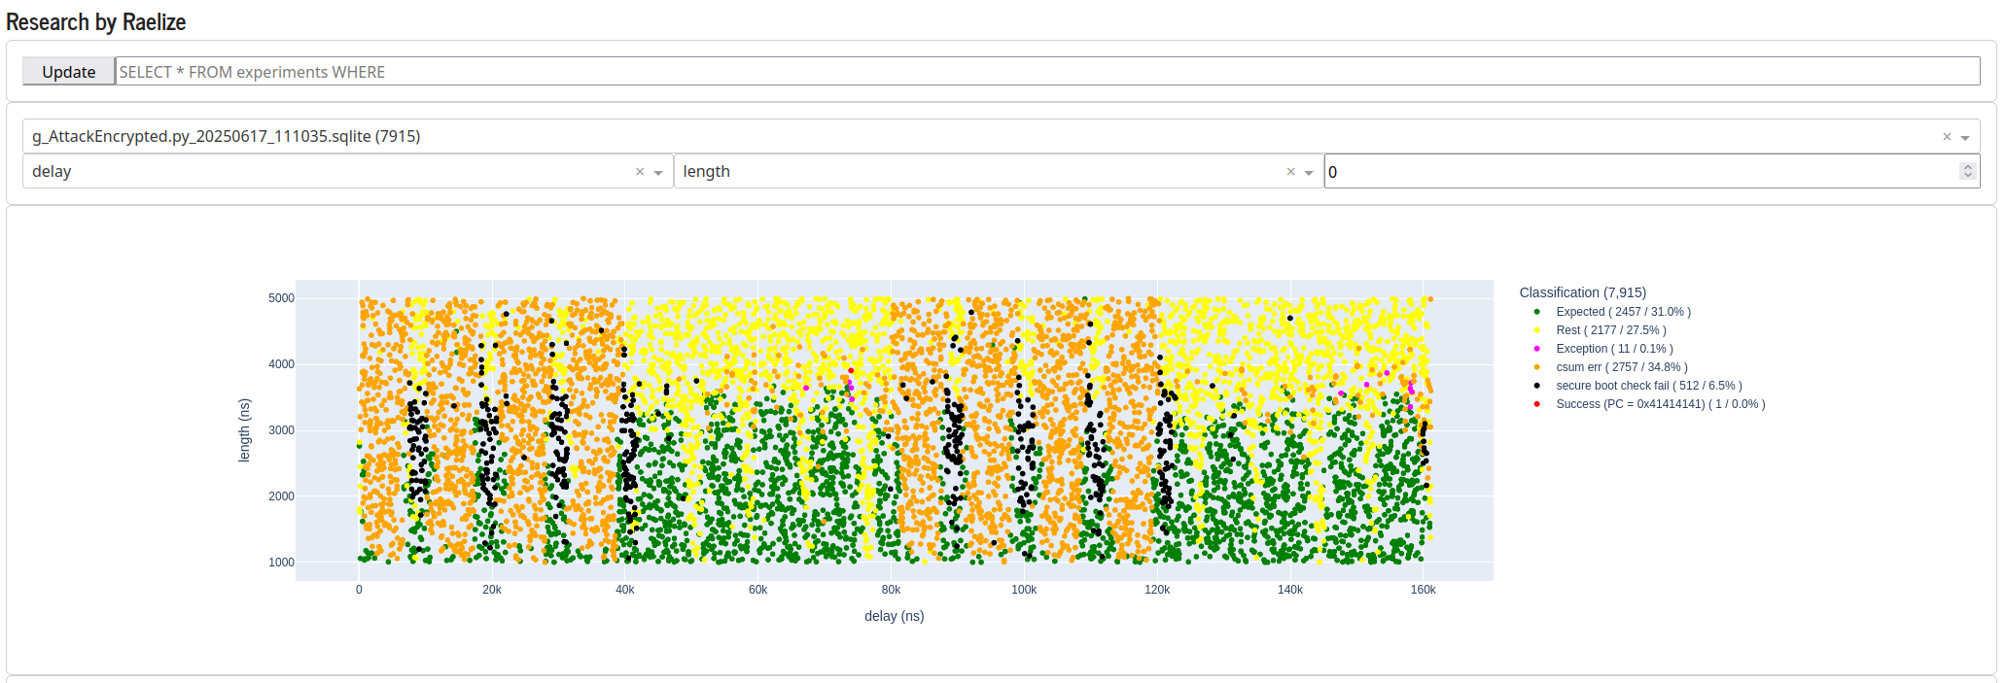The height and width of the screenshot is (683, 2006).
Task: Click the Classification legend title
Action: 1582,292
